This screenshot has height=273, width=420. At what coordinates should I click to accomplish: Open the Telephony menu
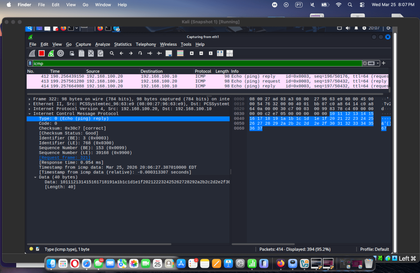[x=146, y=44]
